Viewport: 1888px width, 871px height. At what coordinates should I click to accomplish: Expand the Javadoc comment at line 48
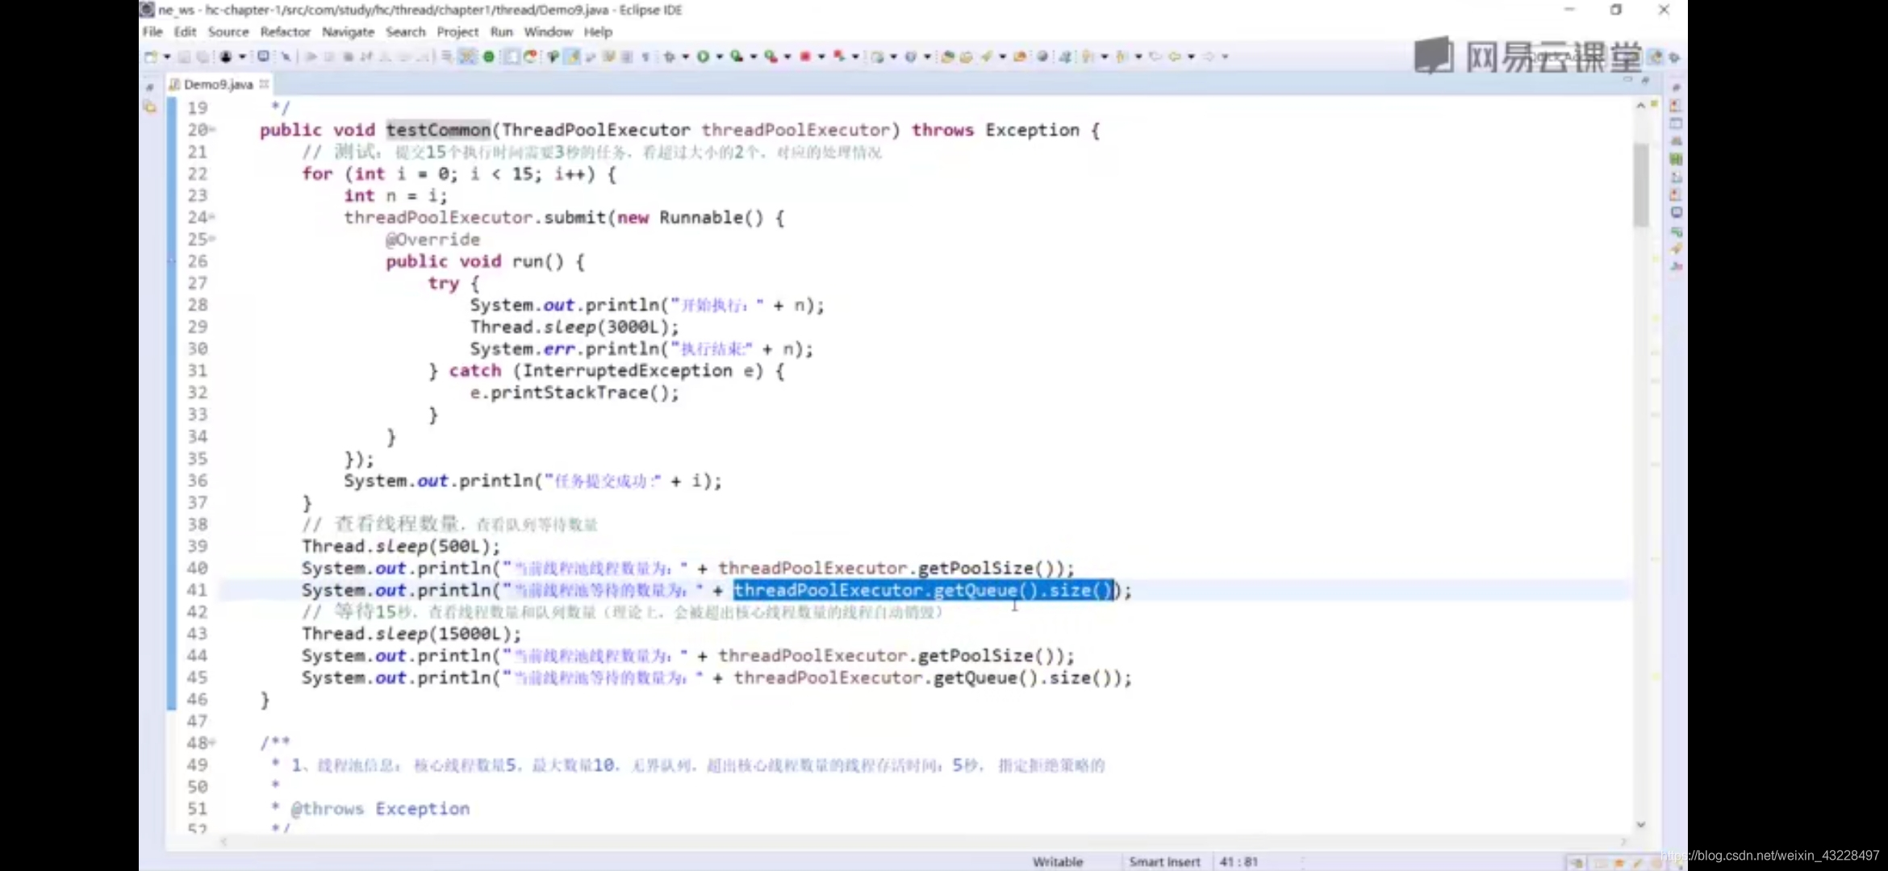click(212, 741)
